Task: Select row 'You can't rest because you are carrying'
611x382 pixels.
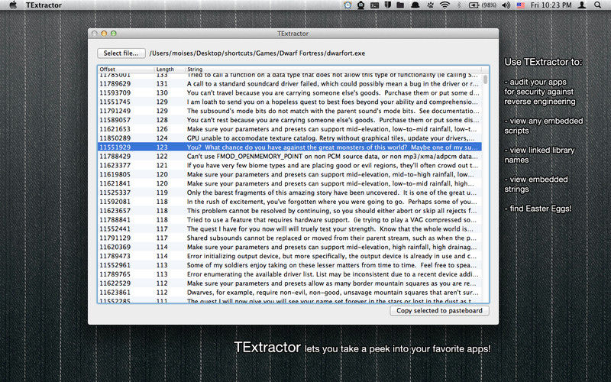Action: coord(289,120)
